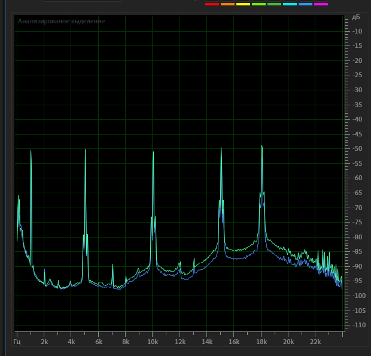Select the magenta hold color swatch
371x356 pixels.
321,4
